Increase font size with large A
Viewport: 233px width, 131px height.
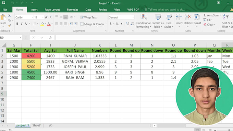pyautogui.click(x=46, y=17)
